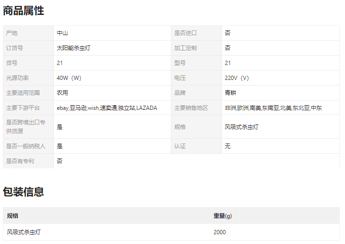This screenshot has height=244, width=345.
Task: Click the 规格 header in packaging table
Action: (13, 216)
